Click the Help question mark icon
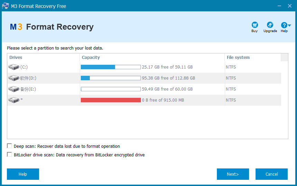The width and height of the screenshot is (297, 186). point(284,25)
